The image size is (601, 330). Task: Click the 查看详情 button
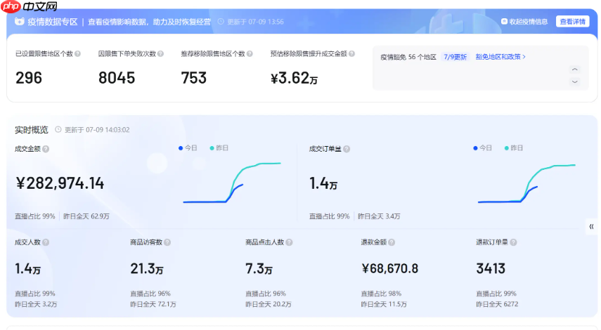coord(573,22)
